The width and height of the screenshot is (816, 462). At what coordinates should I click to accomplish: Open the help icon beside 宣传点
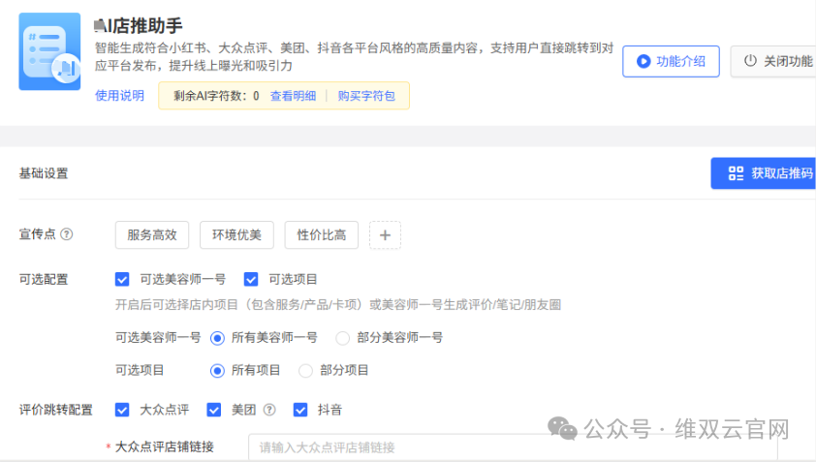click(67, 234)
